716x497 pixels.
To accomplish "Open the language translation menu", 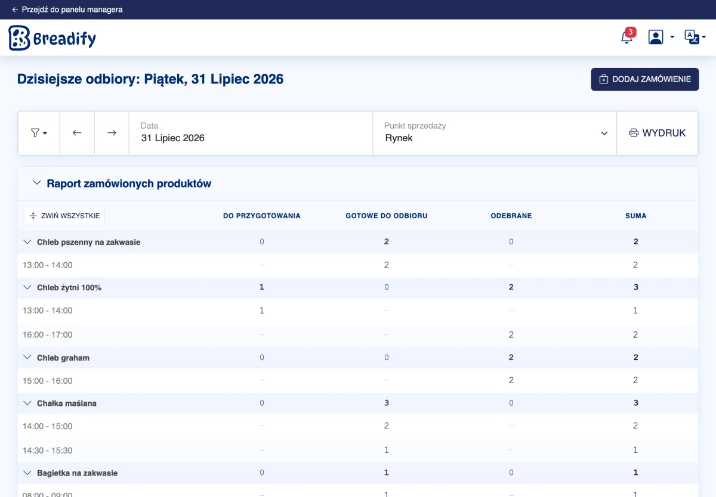I will tap(695, 37).
